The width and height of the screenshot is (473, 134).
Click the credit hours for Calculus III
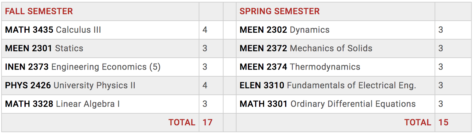click(205, 30)
